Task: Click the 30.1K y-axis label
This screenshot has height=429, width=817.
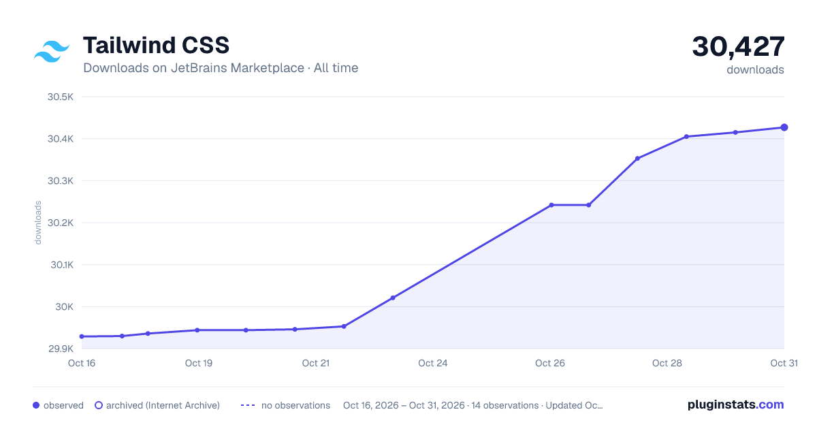Action: click(x=61, y=265)
